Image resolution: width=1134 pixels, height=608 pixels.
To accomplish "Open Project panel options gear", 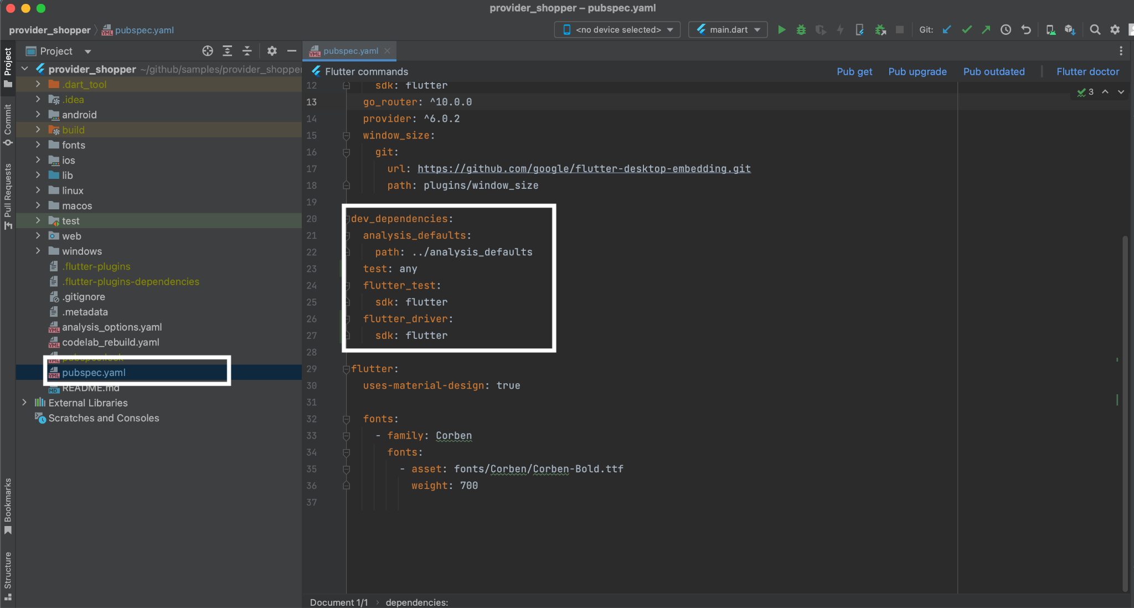I will (x=272, y=51).
